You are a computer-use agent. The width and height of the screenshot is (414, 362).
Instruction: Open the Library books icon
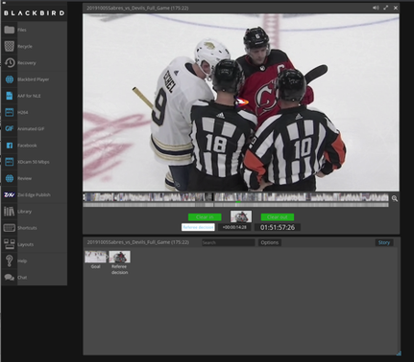click(9, 211)
